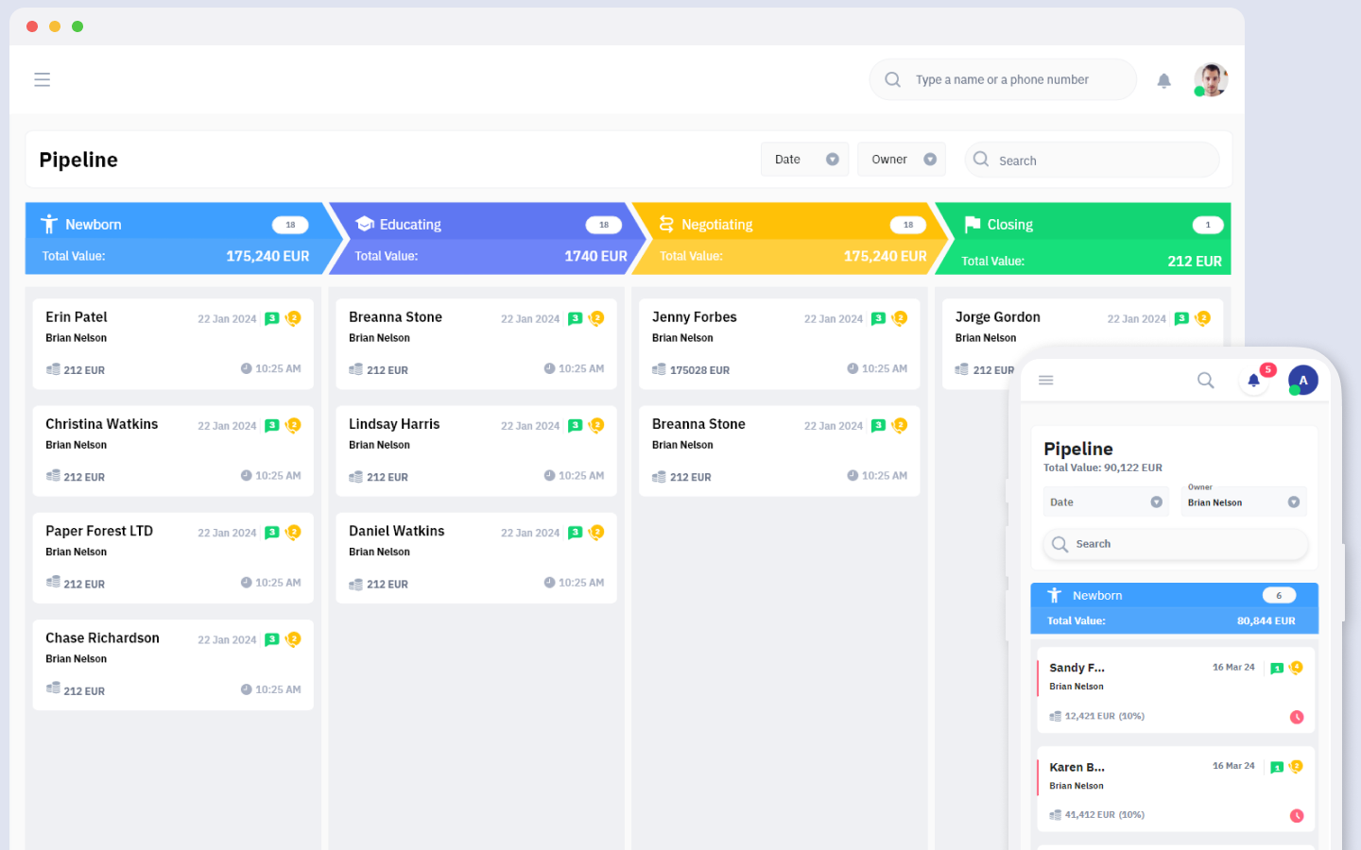Click green notes badge on Daniel Watkins card
This screenshot has width=1361, height=850.
tap(575, 533)
